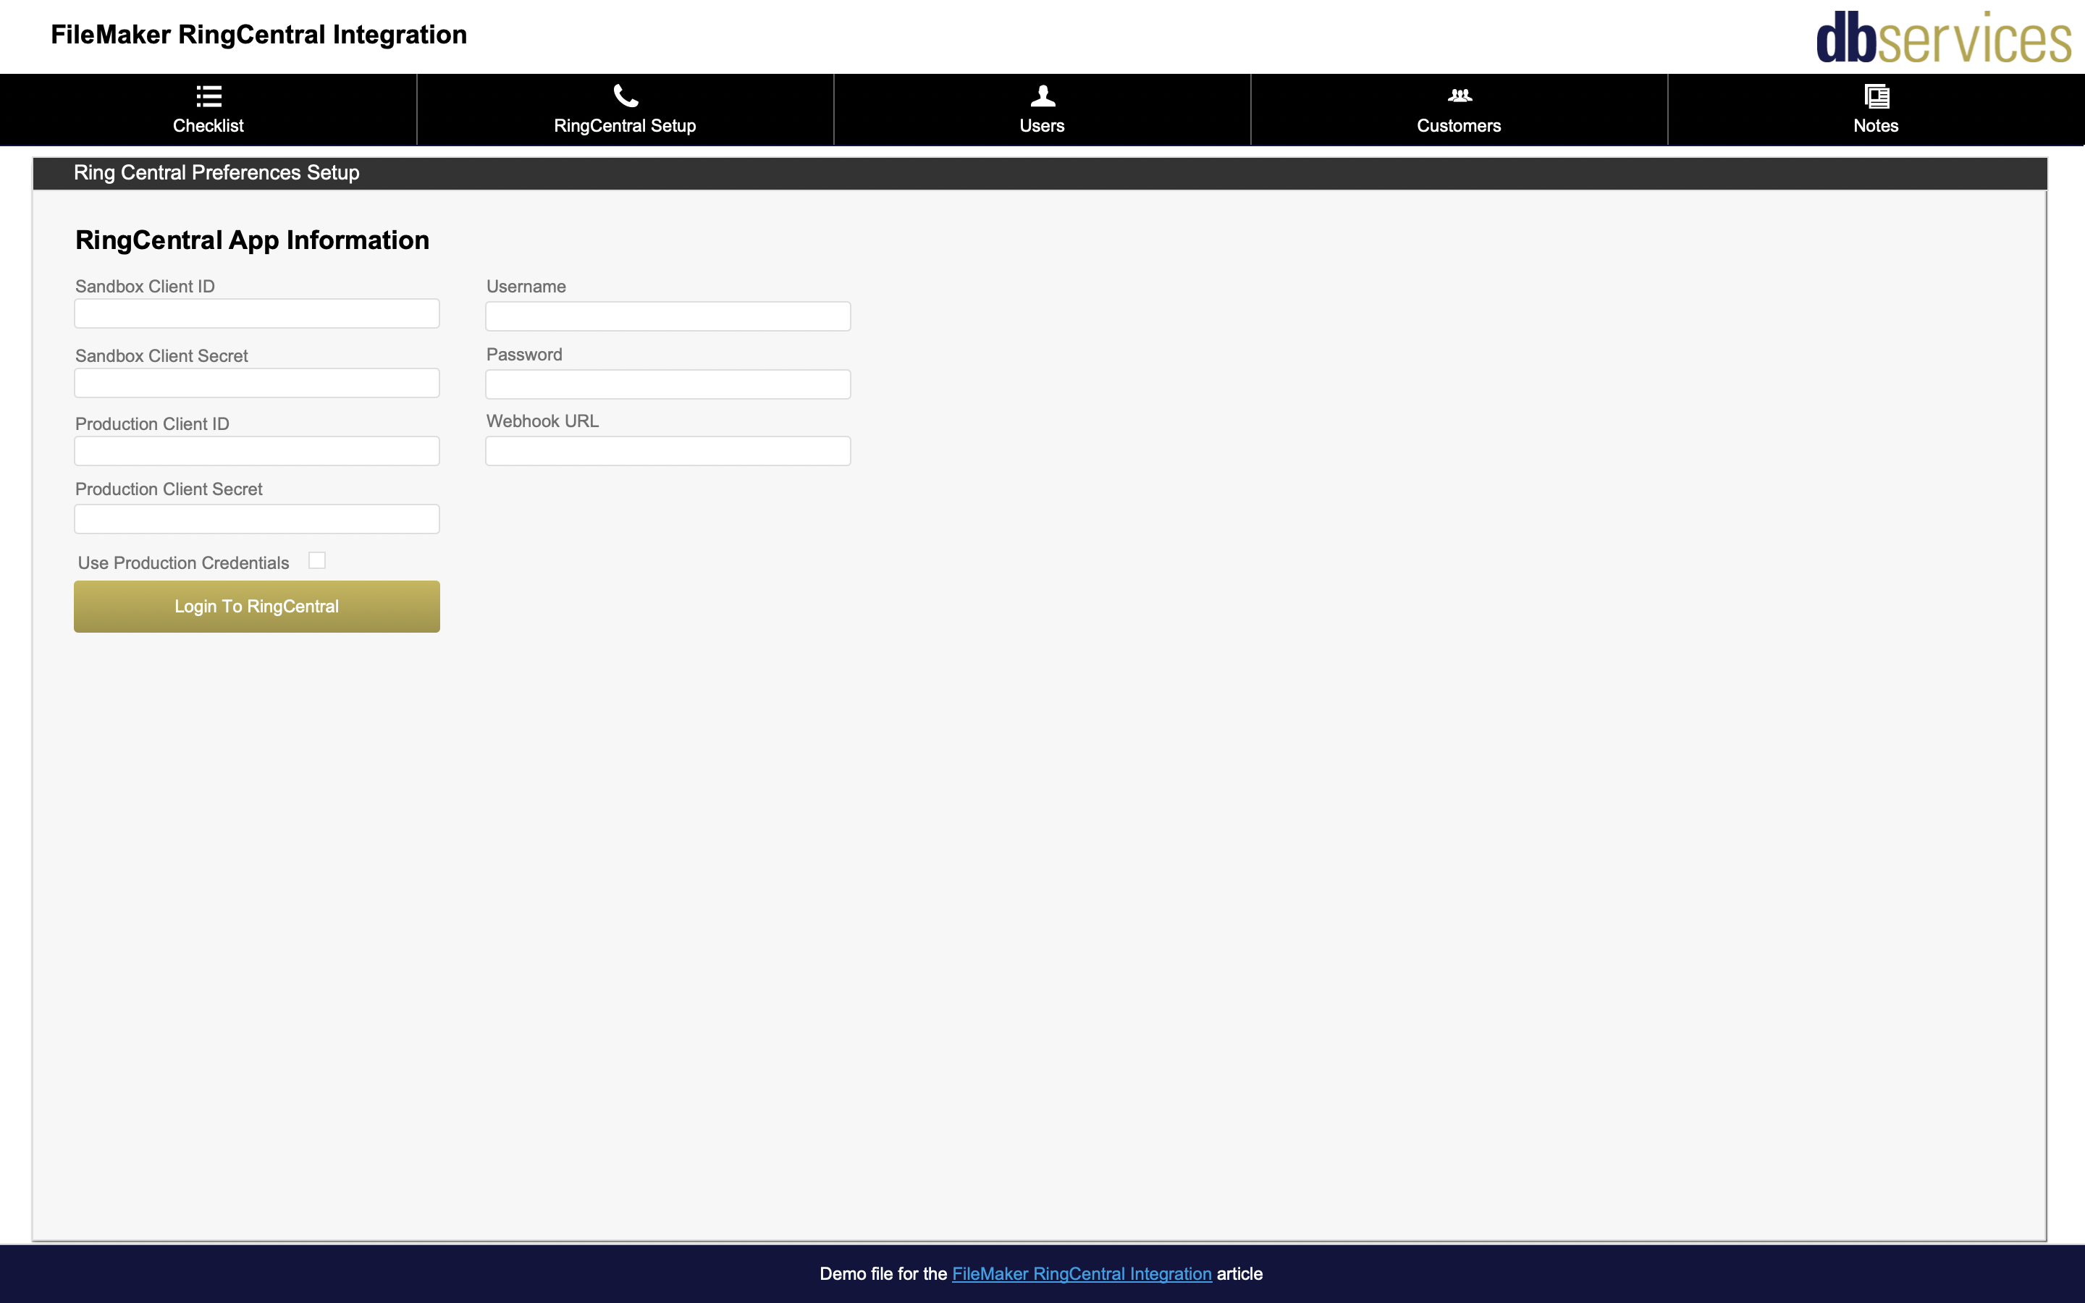2085x1303 pixels.
Task: Click the RingCentral Setup tab label
Action: tap(625, 126)
